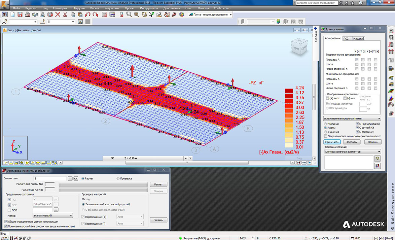The height and width of the screenshot is (240, 395).
Task: Click the Print icon in the toolbar
Action: [x=28, y=14]
